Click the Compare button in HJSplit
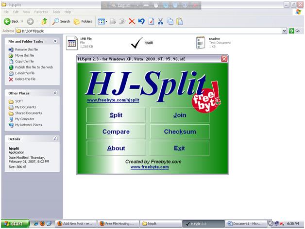 116,131
